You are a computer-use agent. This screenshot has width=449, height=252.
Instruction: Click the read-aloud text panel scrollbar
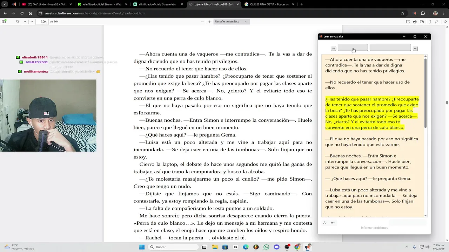[x=425, y=93]
